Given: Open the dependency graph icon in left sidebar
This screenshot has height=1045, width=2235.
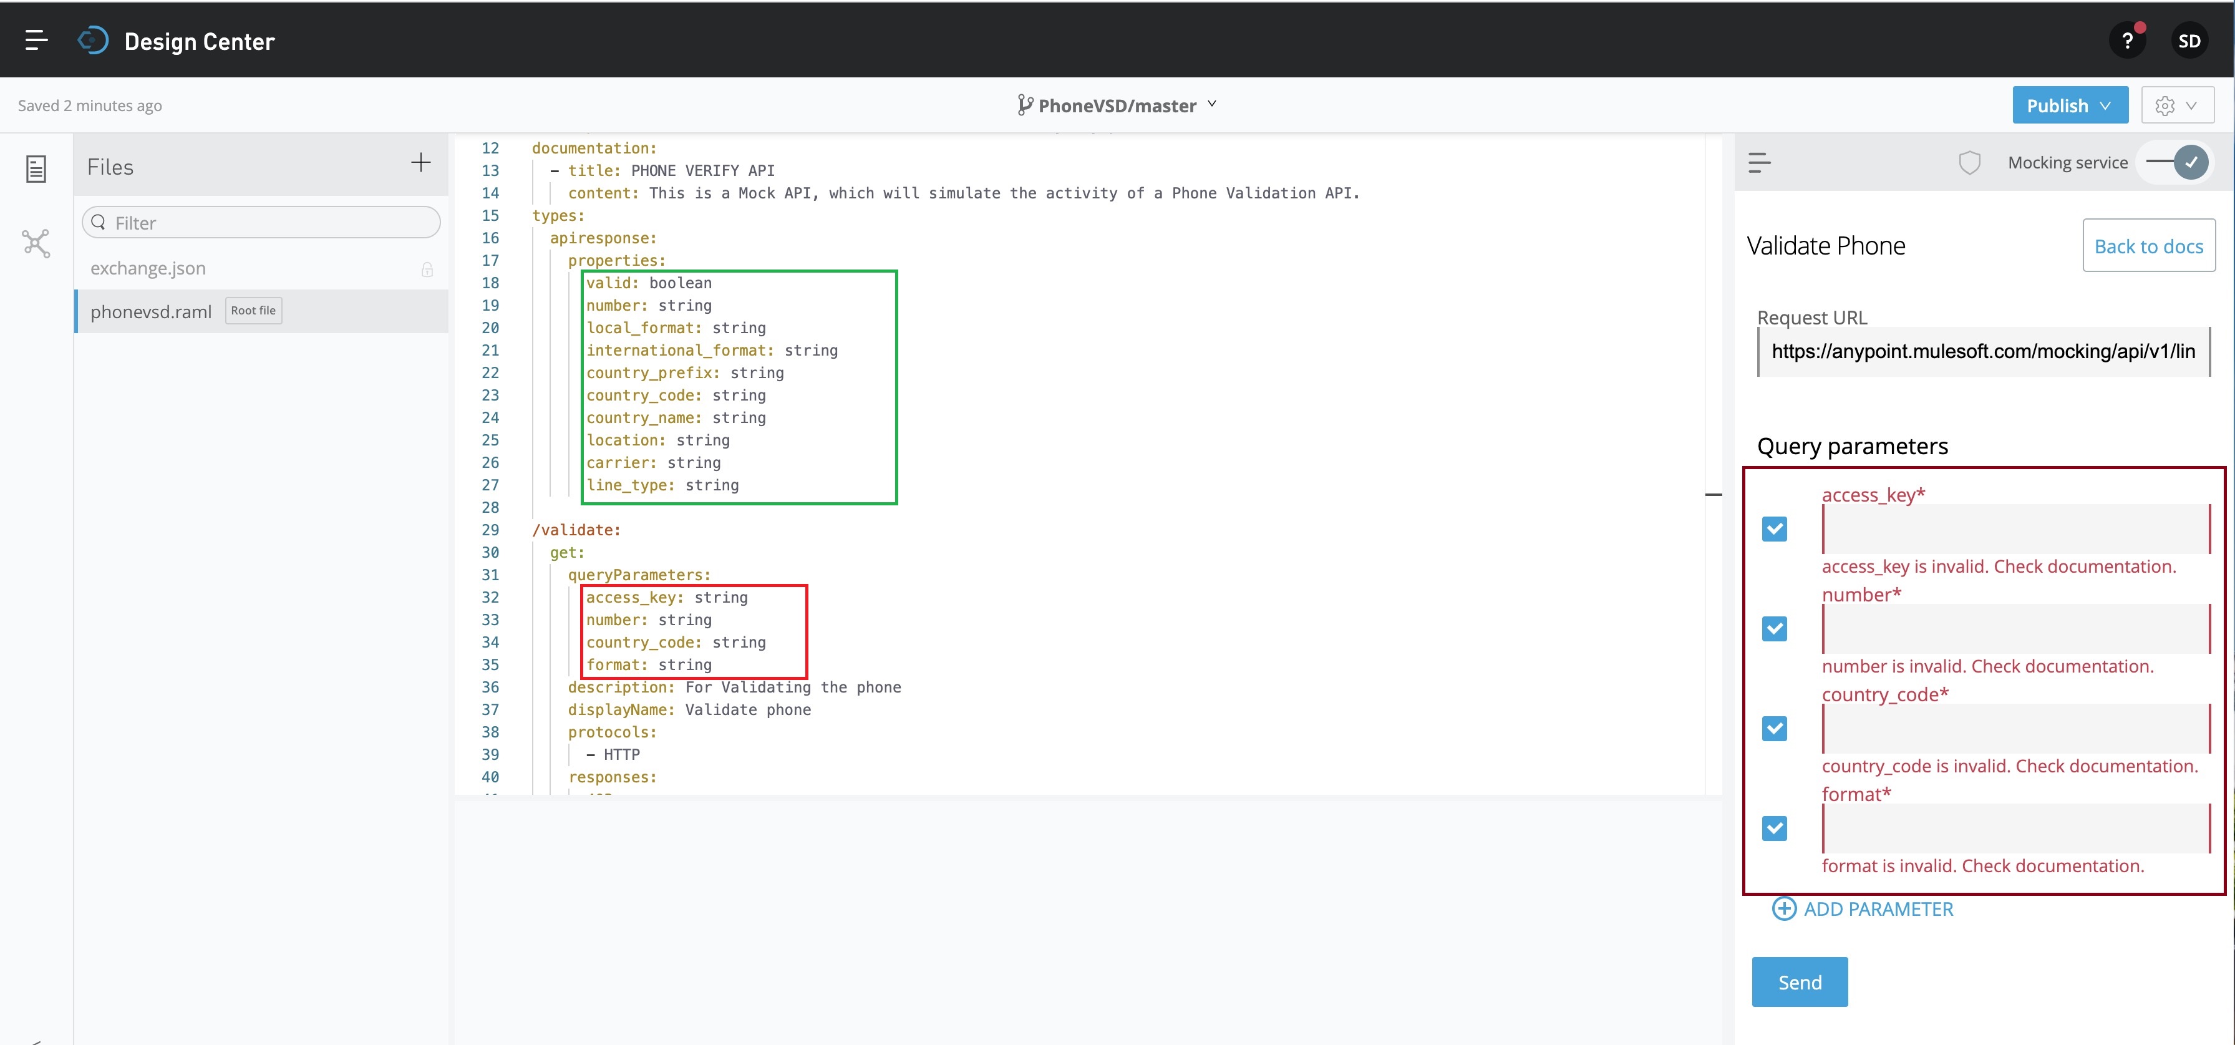Looking at the screenshot, I should 36,243.
